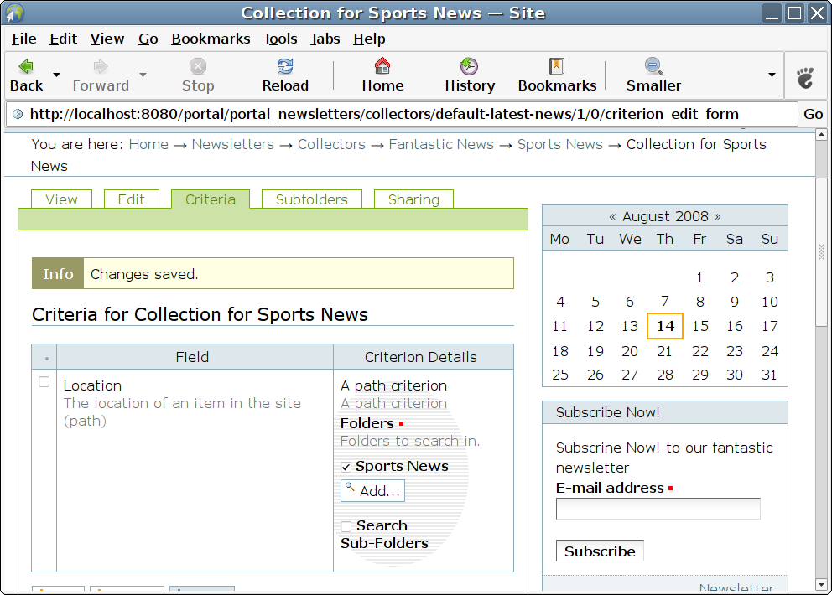
Task: Click the Stop loading icon
Action: [x=198, y=66]
